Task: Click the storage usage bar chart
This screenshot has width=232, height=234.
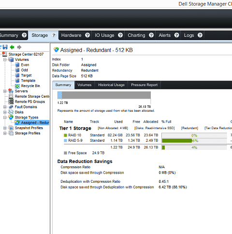Action: (x=104, y=95)
